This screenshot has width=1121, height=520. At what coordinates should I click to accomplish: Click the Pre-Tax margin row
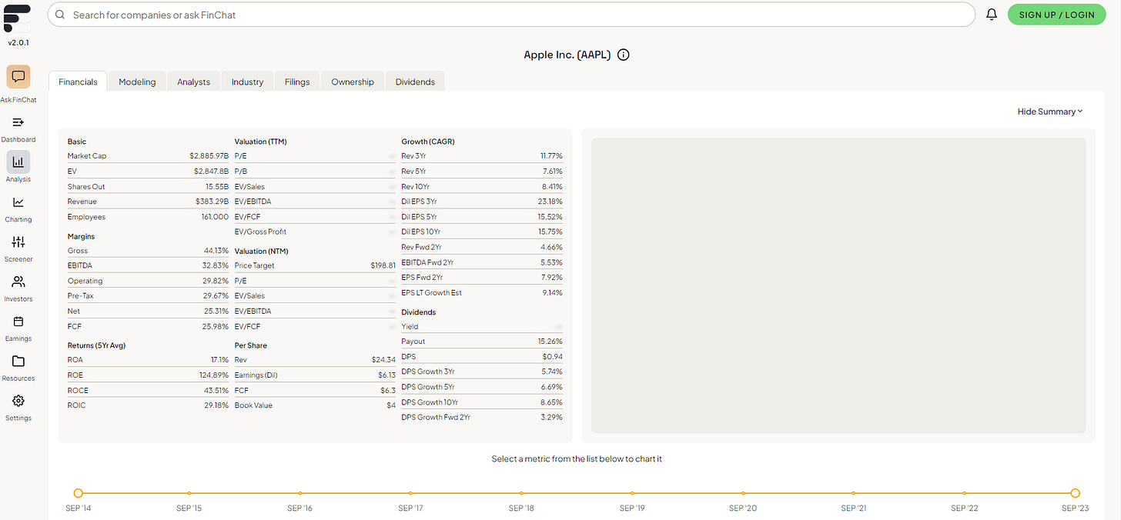tap(148, 296)
